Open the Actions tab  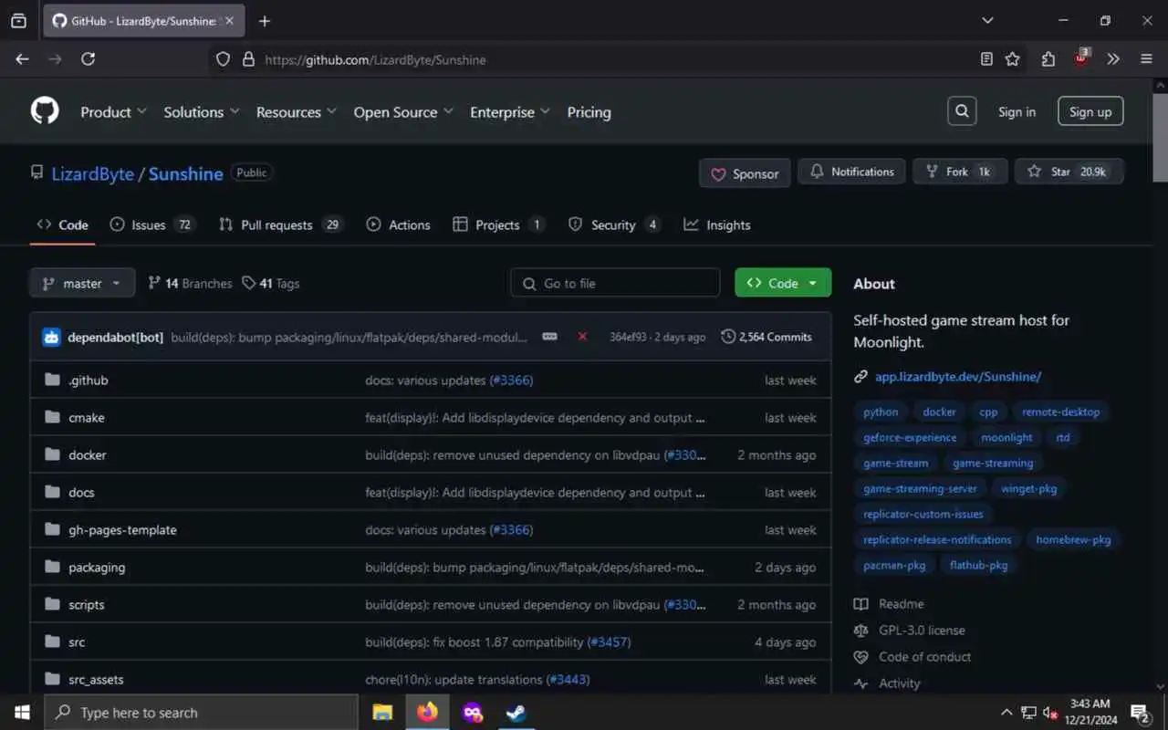tap(398, 224)
